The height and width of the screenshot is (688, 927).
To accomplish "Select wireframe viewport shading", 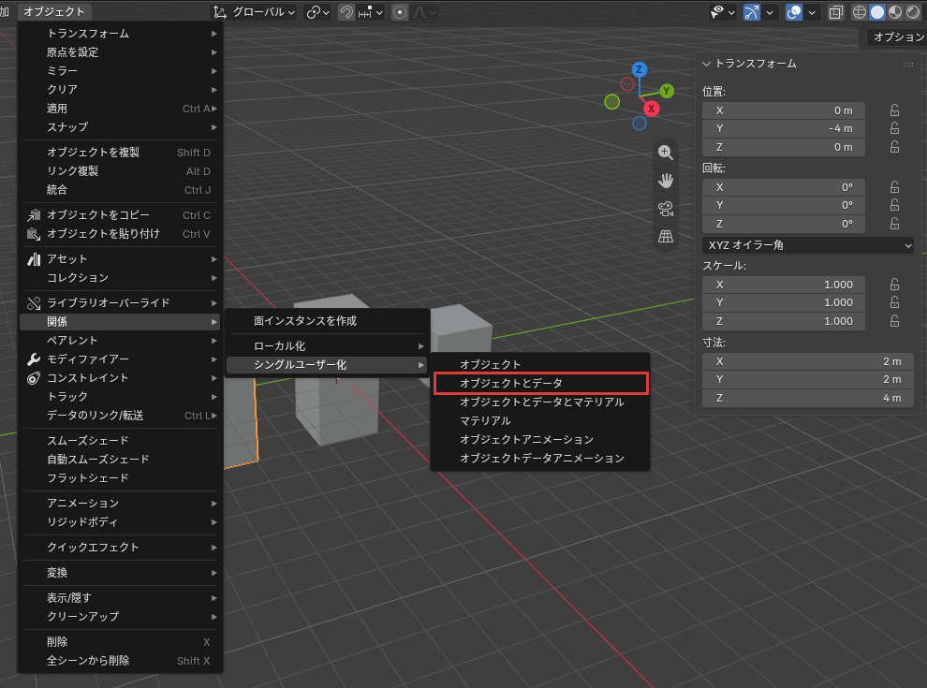I will (x=859, y=12).
